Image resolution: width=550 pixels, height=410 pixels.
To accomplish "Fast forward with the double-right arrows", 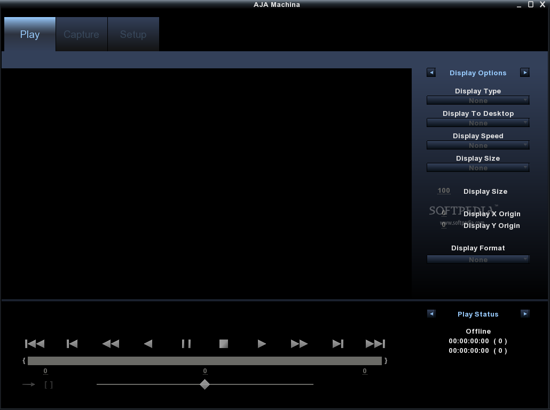I will pyautogui.click(x=299, y=344).
